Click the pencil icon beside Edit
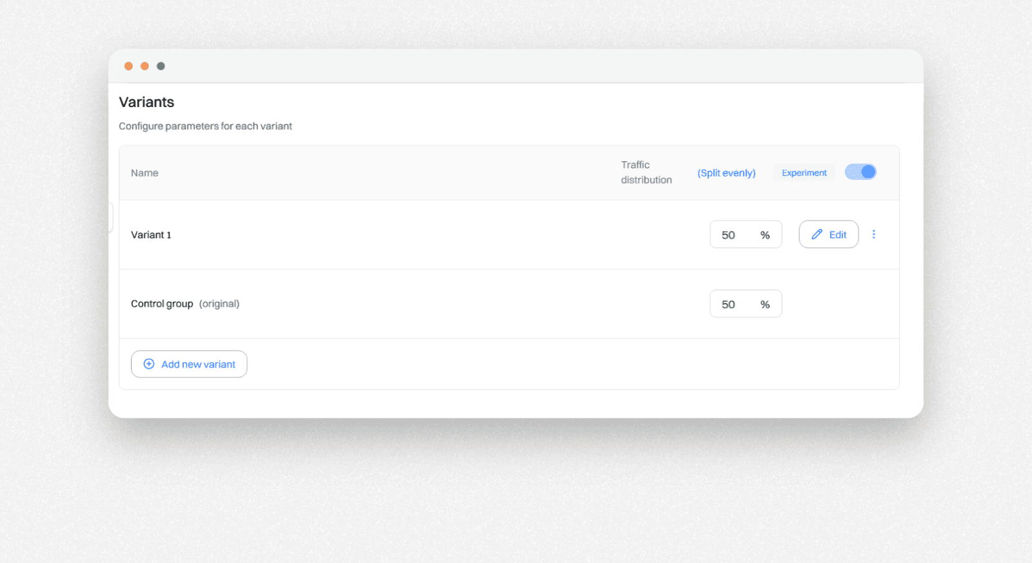This screenshot has width=1032, height=563. (x=817, y=235)
